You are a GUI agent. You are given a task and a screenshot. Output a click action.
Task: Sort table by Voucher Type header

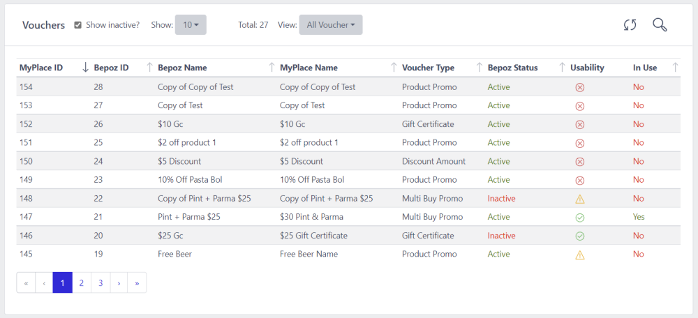[428, 68]
